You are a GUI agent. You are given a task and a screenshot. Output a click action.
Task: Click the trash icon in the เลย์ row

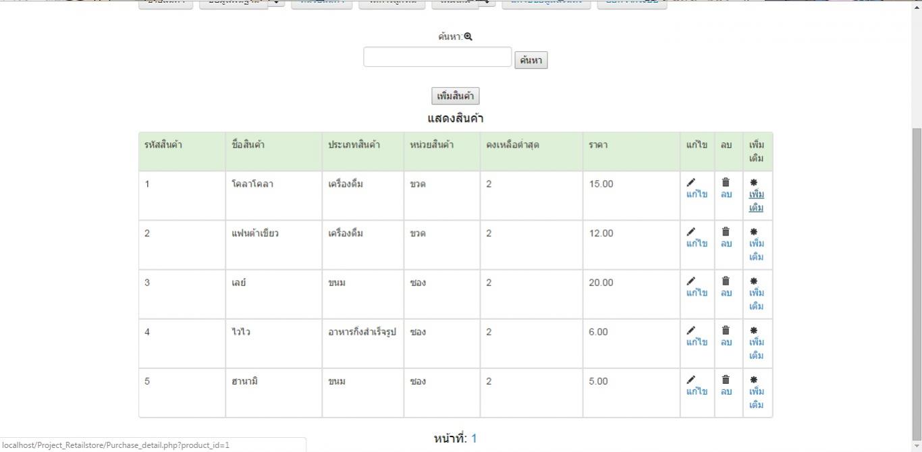pos(725,280)
